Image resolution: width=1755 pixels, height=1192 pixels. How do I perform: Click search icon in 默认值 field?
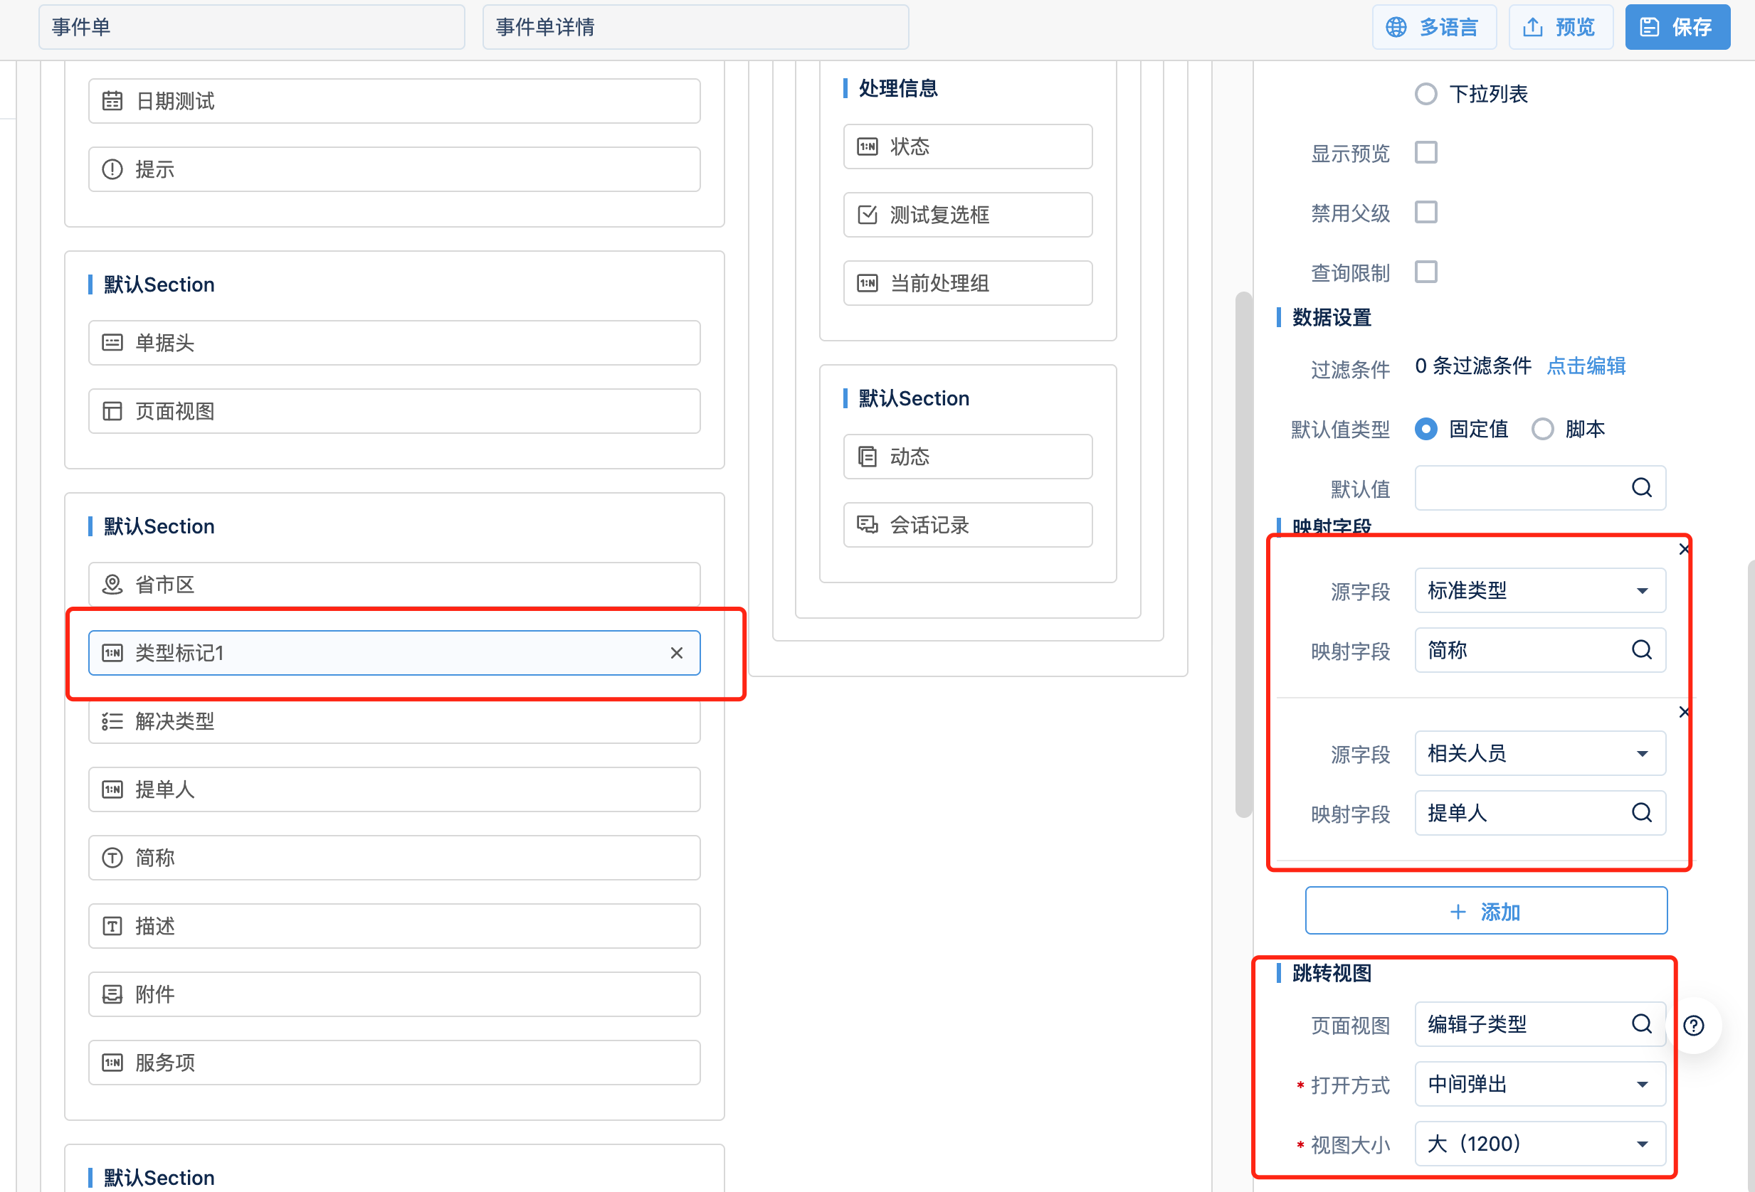point(1641,488)
